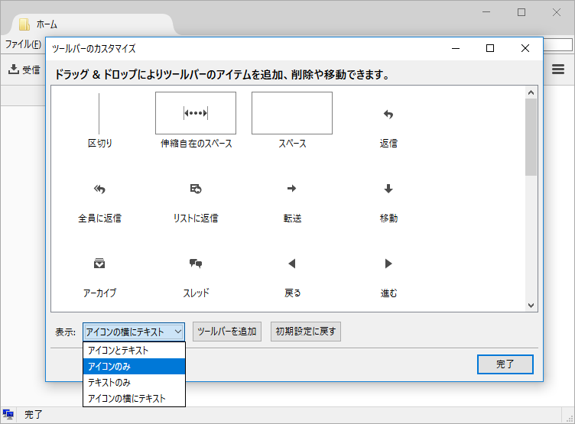Click the 初期設定に戻す button
Image resolution: width=575 pixels, height=424 pixels.
point(306,332)
